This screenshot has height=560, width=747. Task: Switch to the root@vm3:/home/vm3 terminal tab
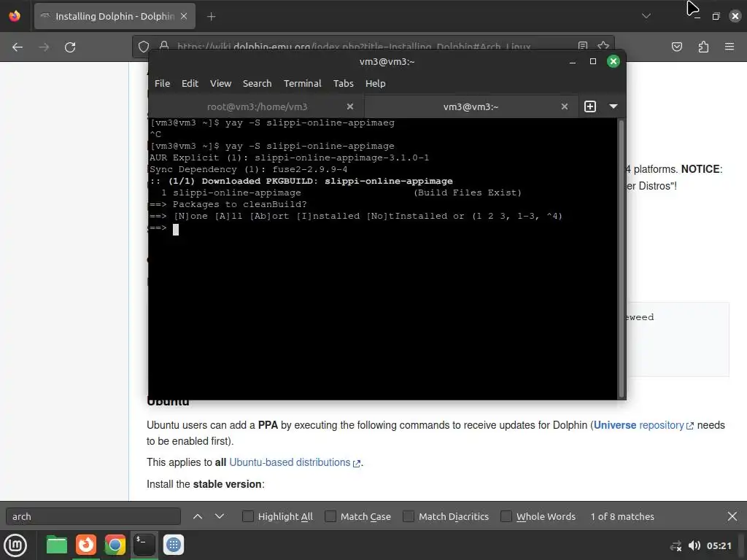(x=257, y=106)
